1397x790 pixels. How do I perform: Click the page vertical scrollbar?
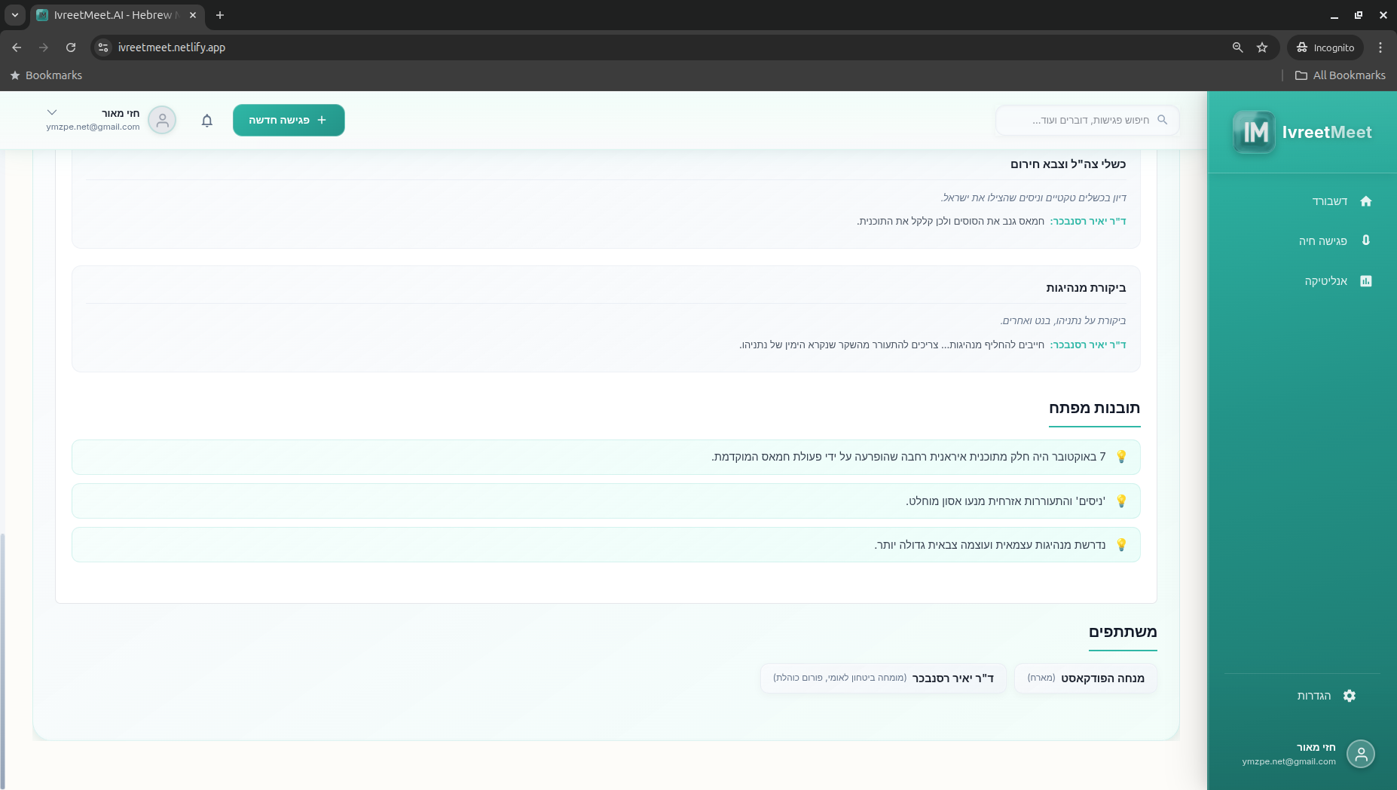coord(3,656)
